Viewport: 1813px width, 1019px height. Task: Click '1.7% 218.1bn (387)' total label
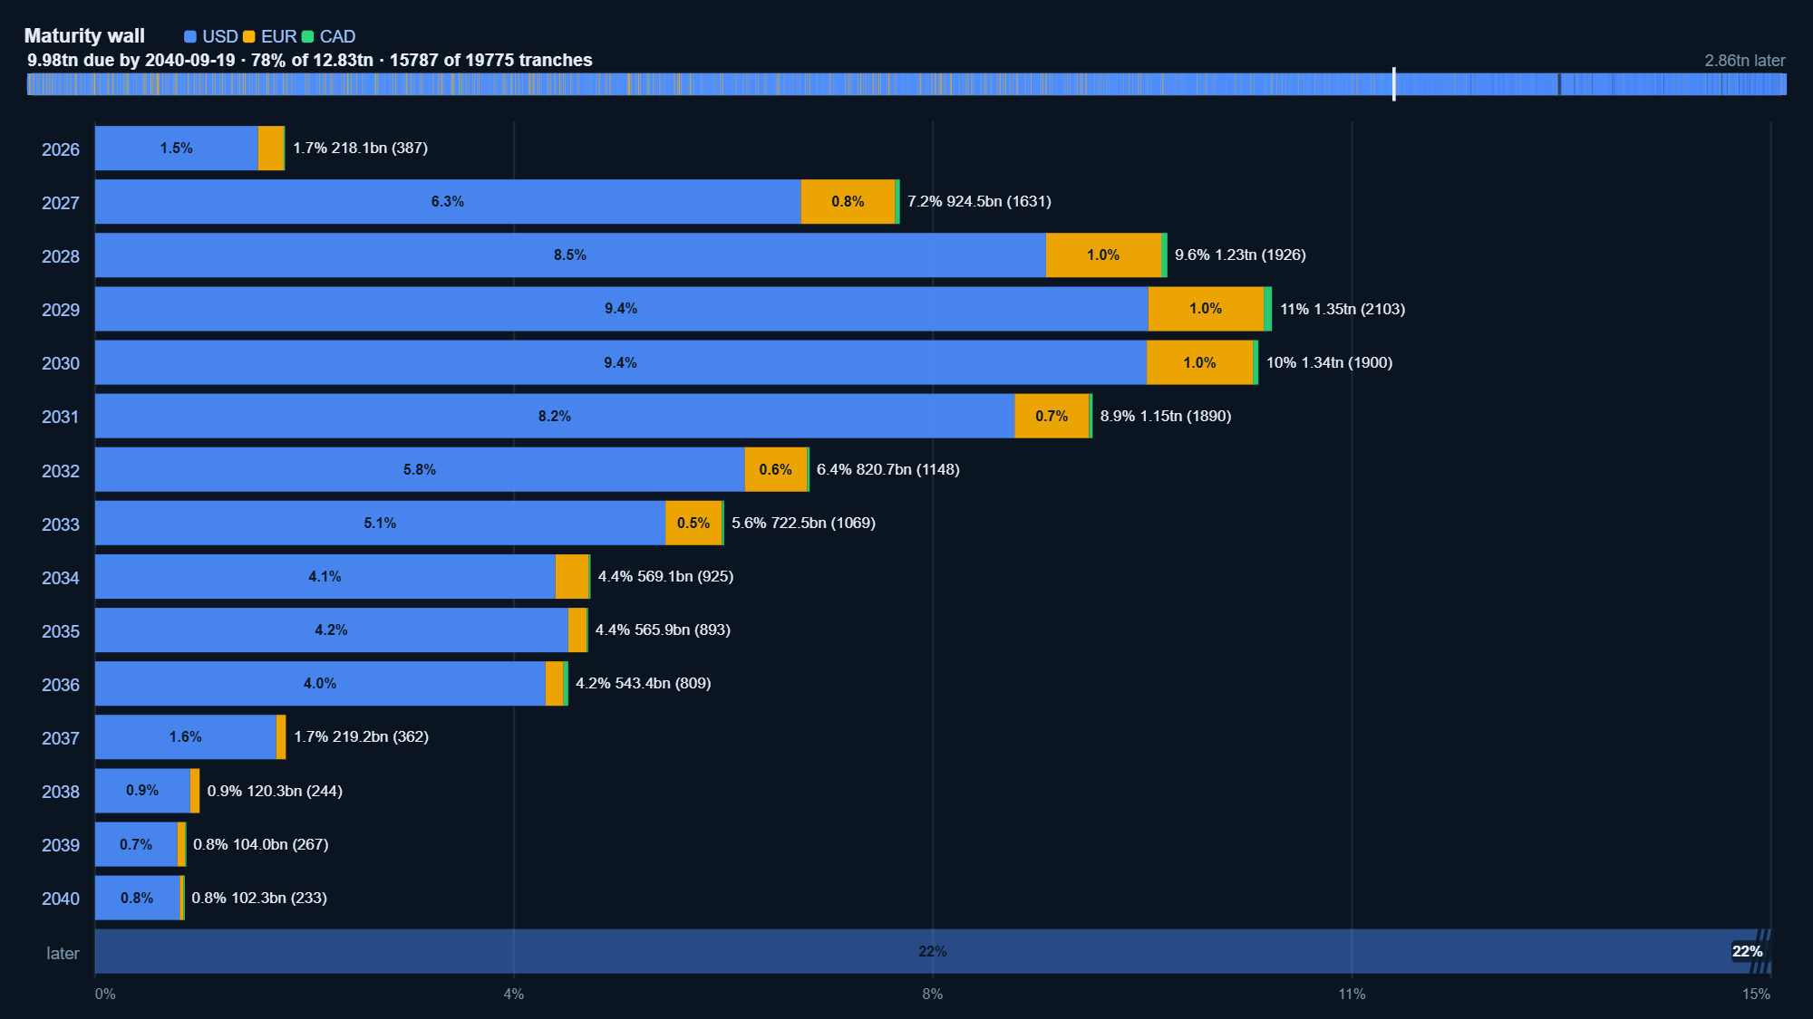(360, 148)
